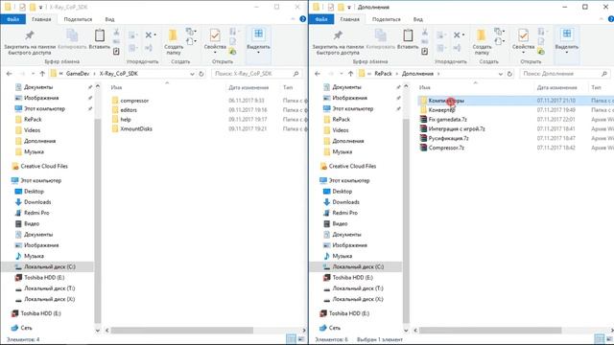Click Paste icon in left window ribbon

pos(100,39)
